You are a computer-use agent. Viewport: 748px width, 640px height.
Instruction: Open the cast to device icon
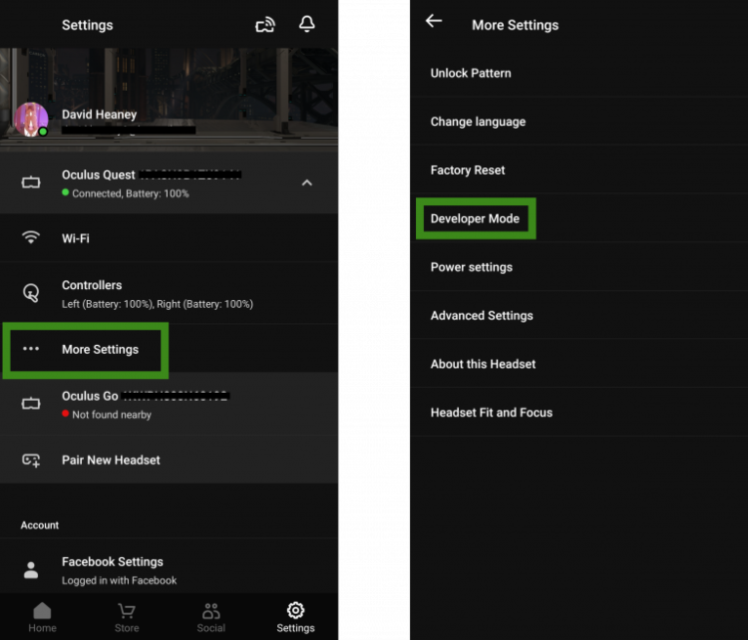tap(265, 24)
